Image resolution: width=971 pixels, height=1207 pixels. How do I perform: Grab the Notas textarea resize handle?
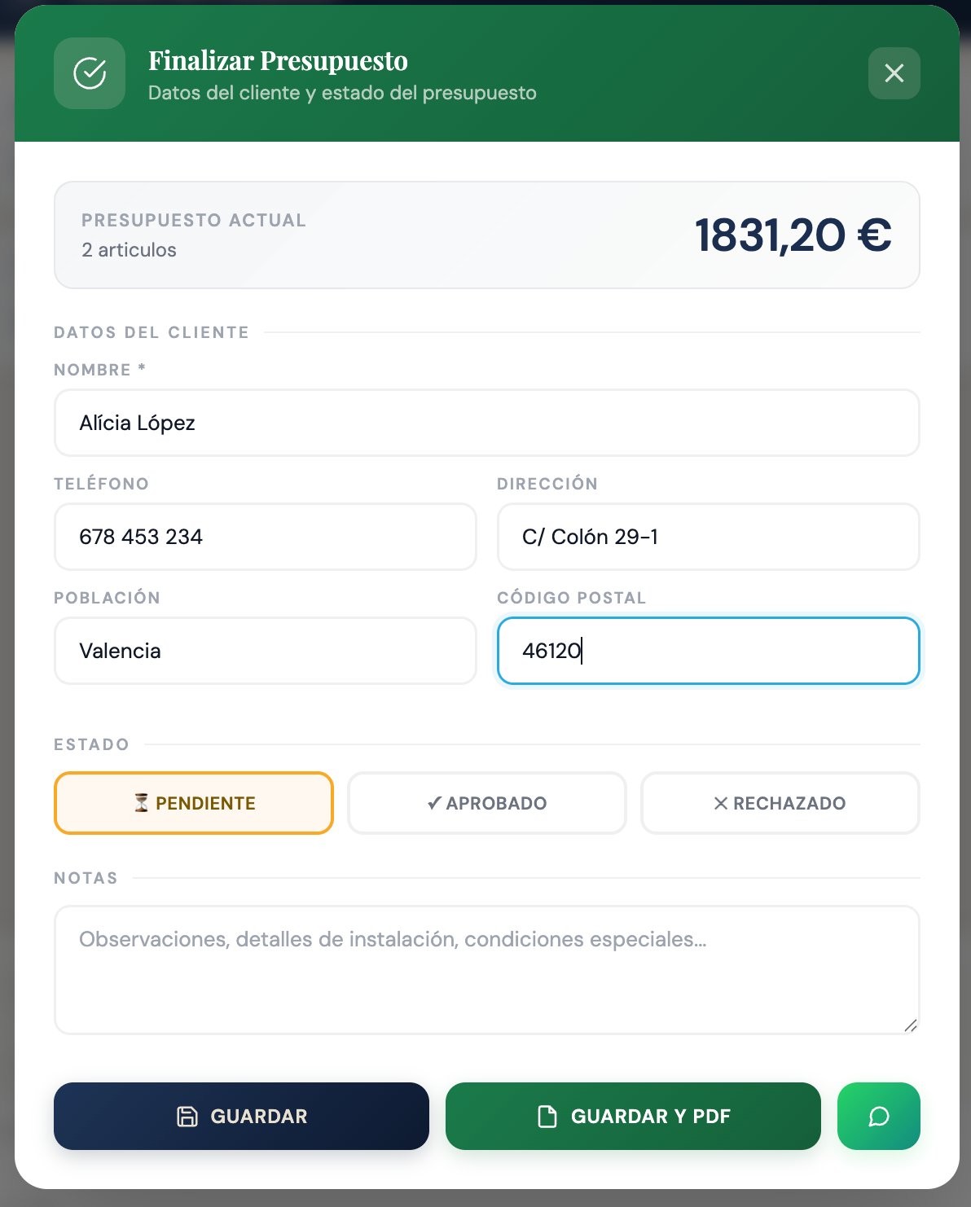click(x=911, y=1025)
